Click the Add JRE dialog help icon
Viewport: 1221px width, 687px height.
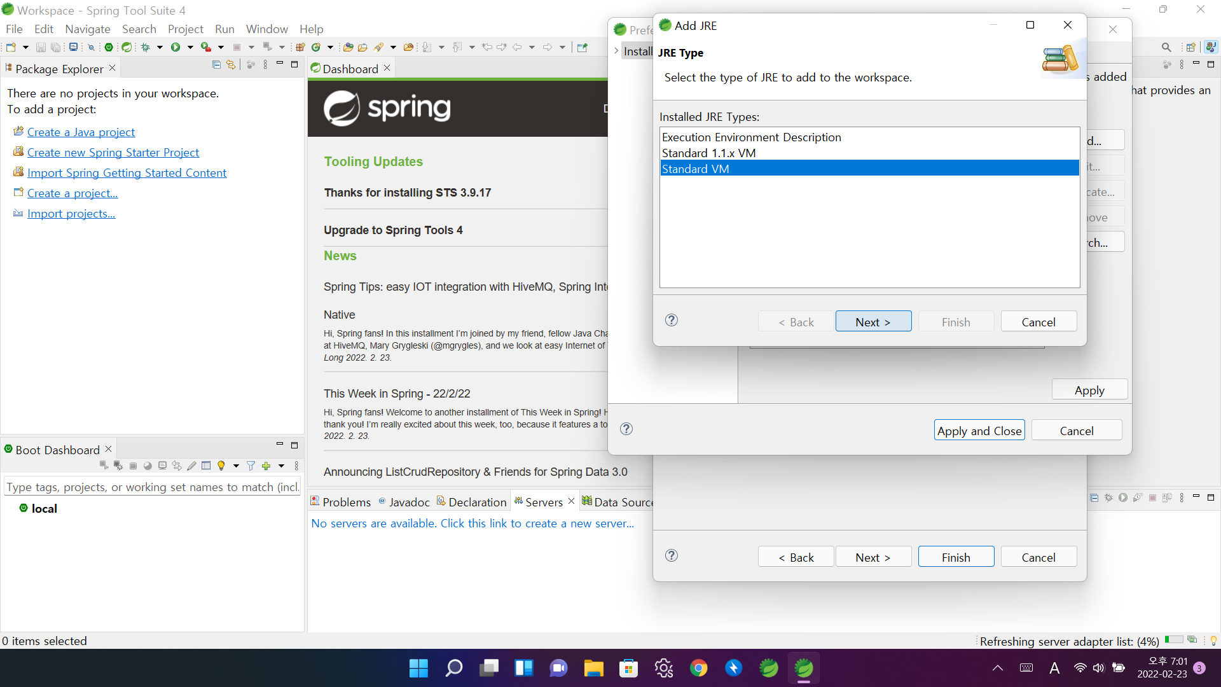[x=672, y=320]
